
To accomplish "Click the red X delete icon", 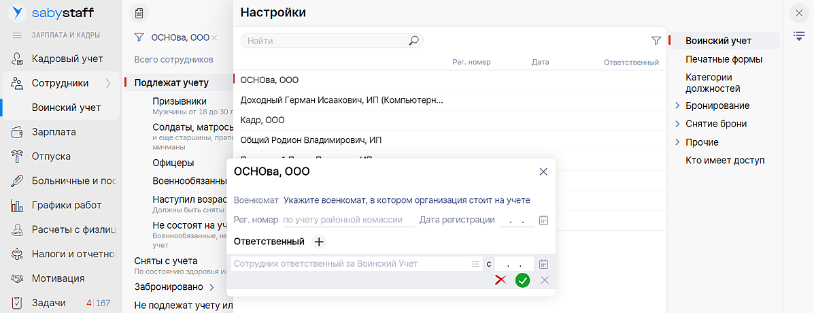I will pyautogui.click(x=501, y=280).
